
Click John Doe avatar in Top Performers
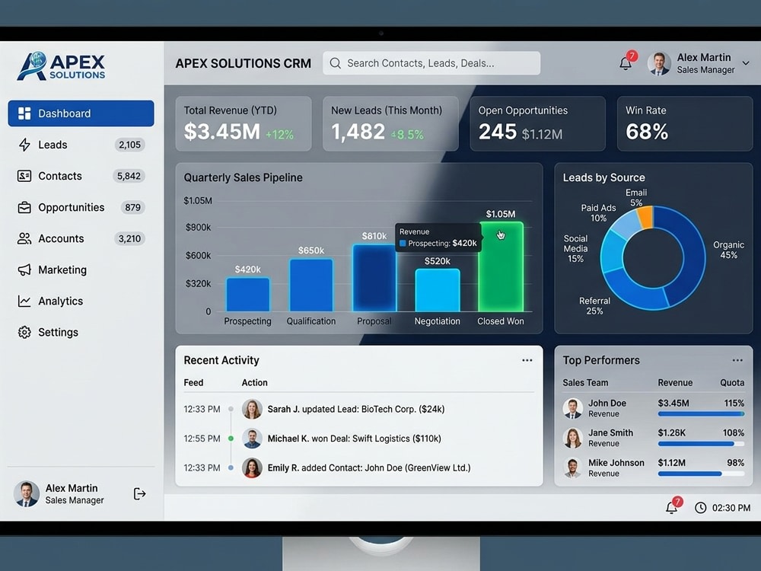pos(573,408)
